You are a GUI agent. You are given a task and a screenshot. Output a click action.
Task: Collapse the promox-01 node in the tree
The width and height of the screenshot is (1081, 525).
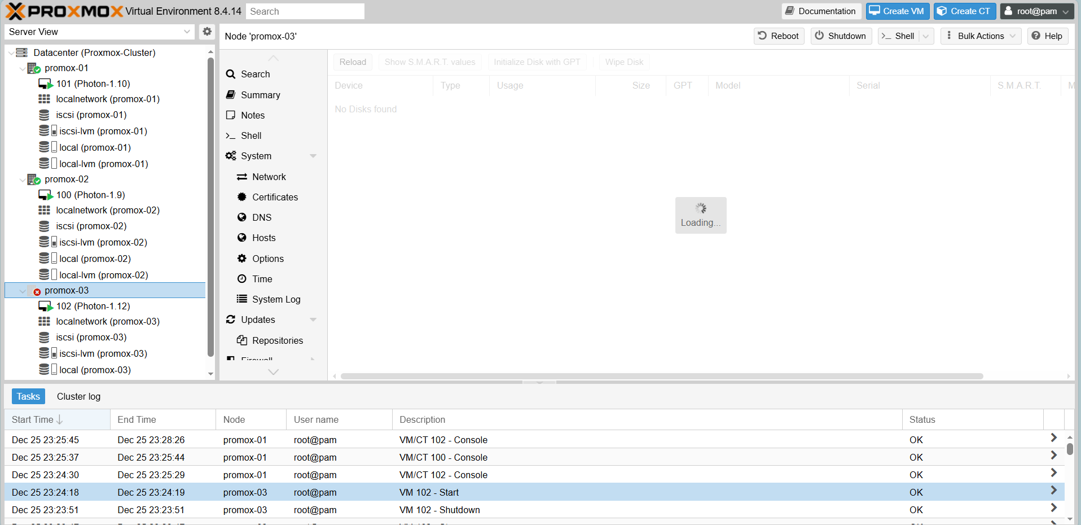(x=23, y=68)
